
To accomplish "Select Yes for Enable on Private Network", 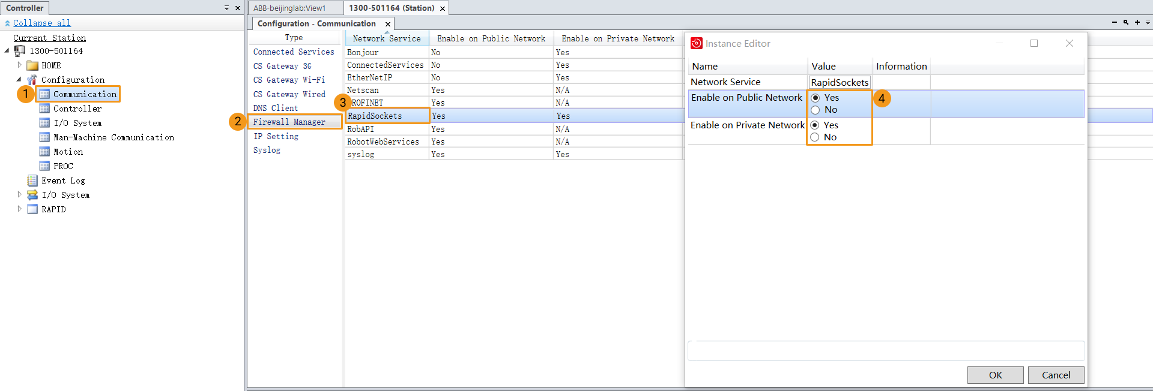I will pyautogui.click(x=815, y=125).
